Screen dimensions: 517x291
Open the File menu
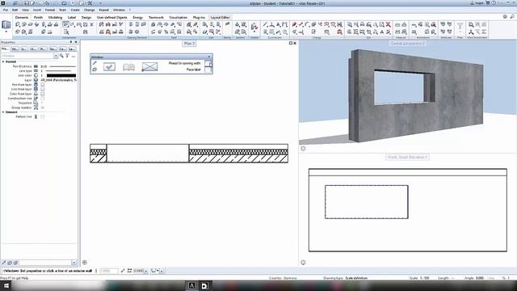(6, 10)
